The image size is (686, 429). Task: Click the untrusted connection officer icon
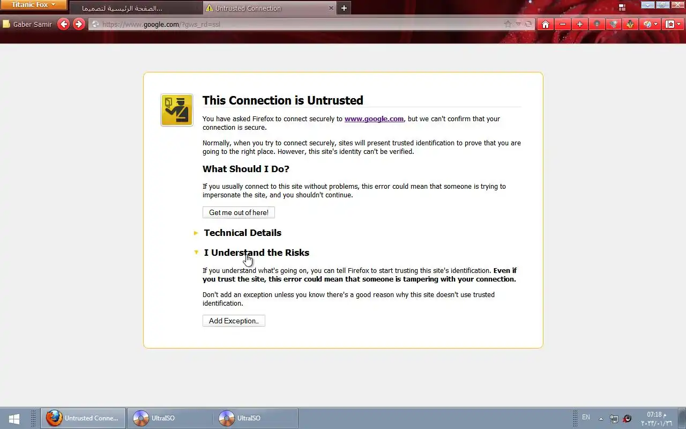click(177, 110)
